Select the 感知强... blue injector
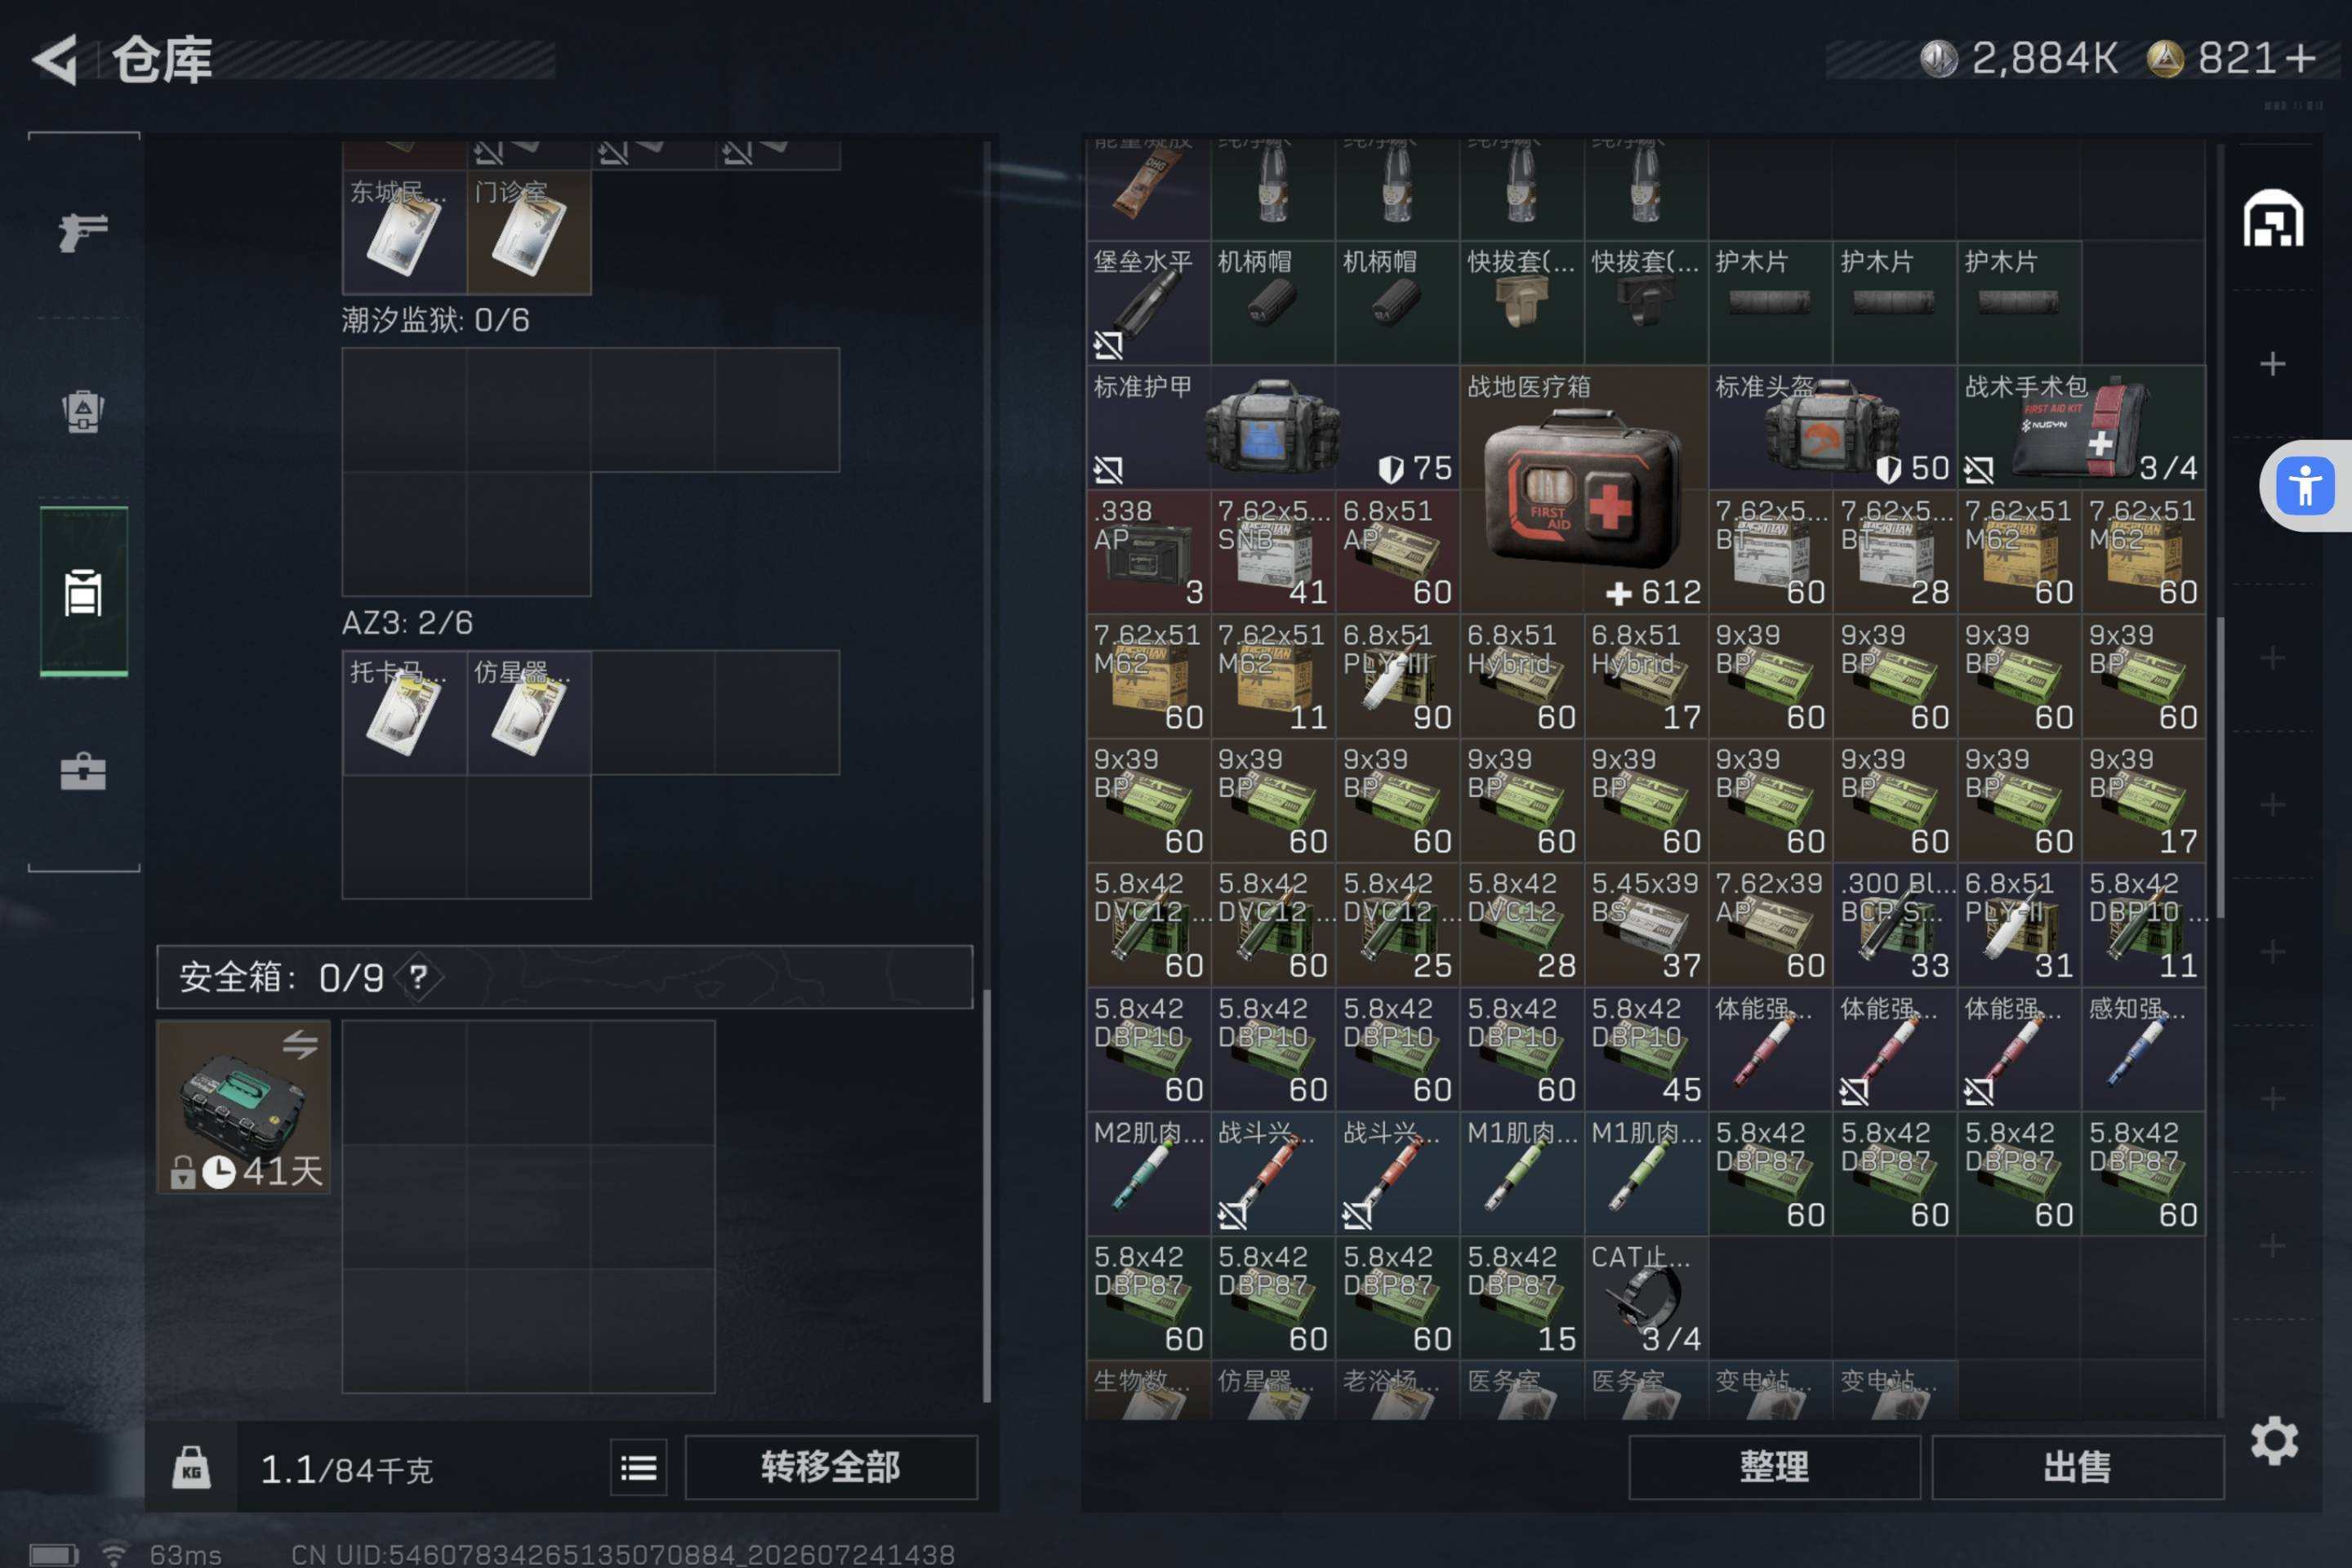The width and height of the screenshot is (2352, 1568). 2143,1049
